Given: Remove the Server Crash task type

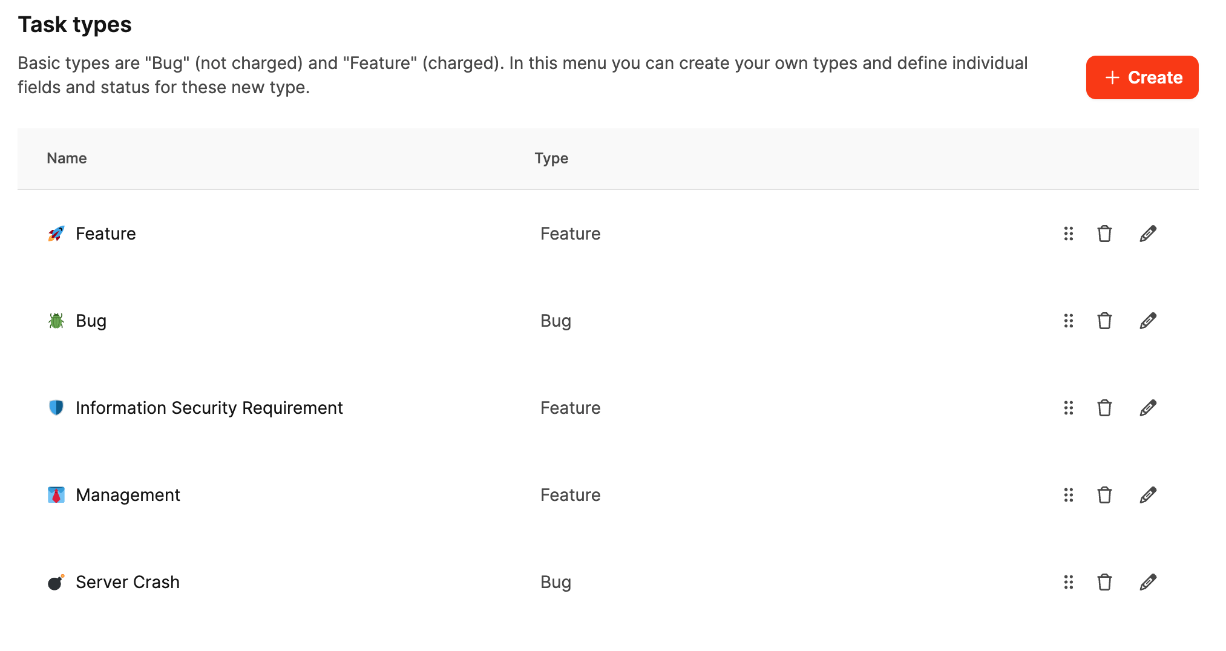Looking at the screenshot, I should click(1104, 582).
